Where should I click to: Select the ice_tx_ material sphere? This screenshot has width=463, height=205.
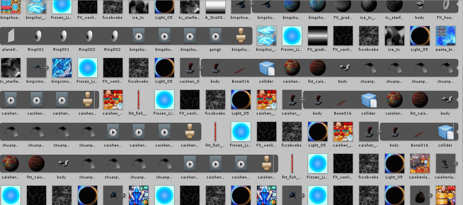pyautogui.click(x=368, y=6)
